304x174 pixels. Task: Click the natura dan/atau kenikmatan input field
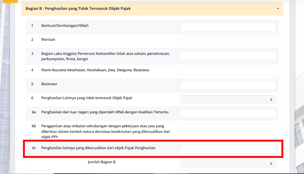[228, 127]
